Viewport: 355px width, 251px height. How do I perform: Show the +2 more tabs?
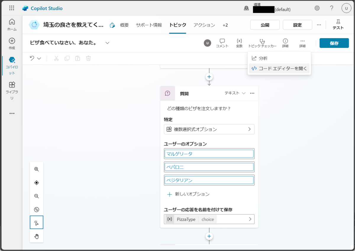[x=225, y=25]
